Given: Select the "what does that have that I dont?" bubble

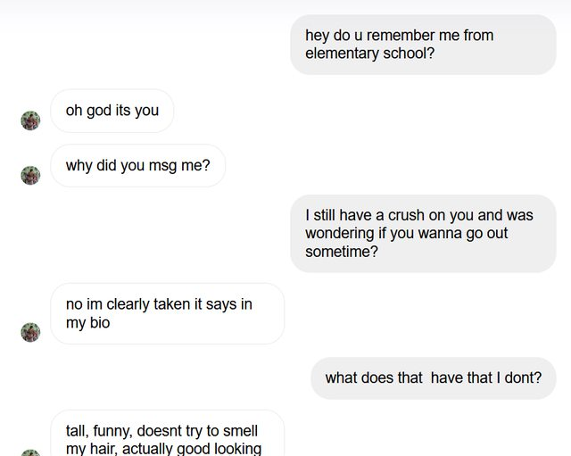Looking at the screenshot, I should click(x=433, y=377).
